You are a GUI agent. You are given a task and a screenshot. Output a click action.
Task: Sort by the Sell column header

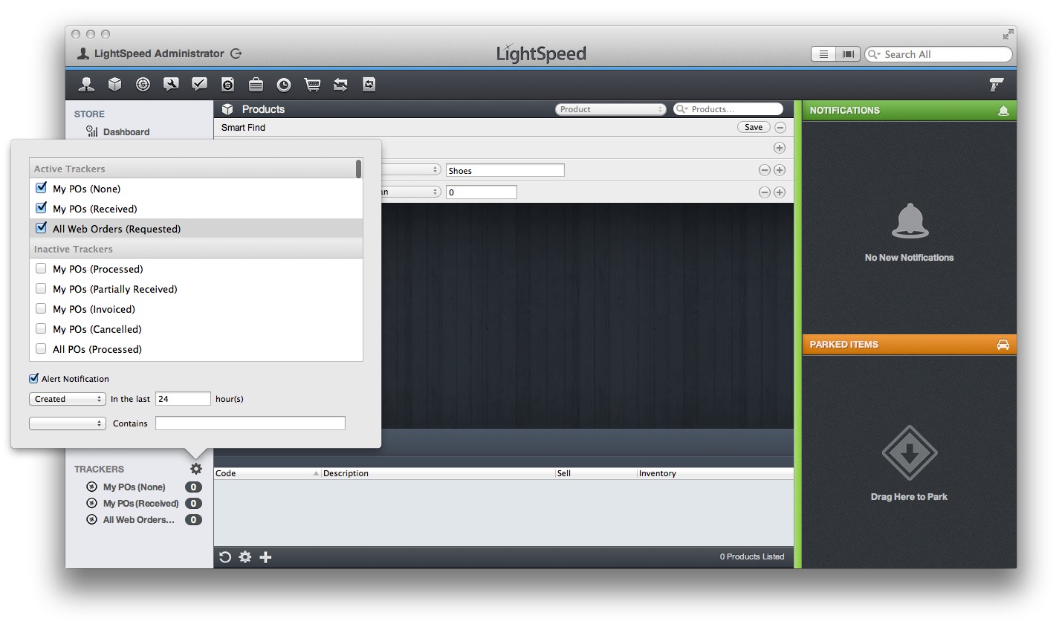tap(596, 473)
